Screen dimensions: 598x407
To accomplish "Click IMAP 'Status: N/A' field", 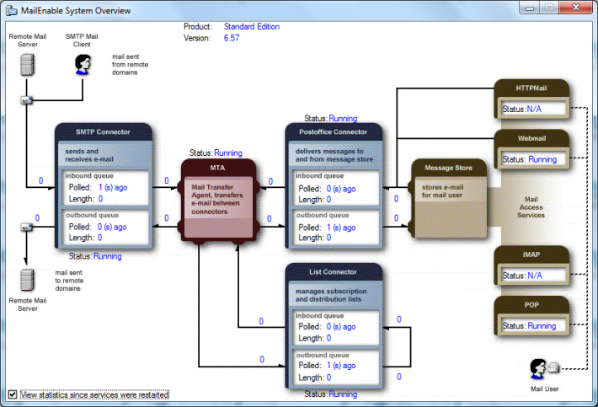I will (533, 275).
